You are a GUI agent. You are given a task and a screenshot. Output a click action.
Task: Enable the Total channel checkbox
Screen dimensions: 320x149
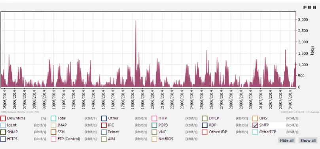[53, 118]
